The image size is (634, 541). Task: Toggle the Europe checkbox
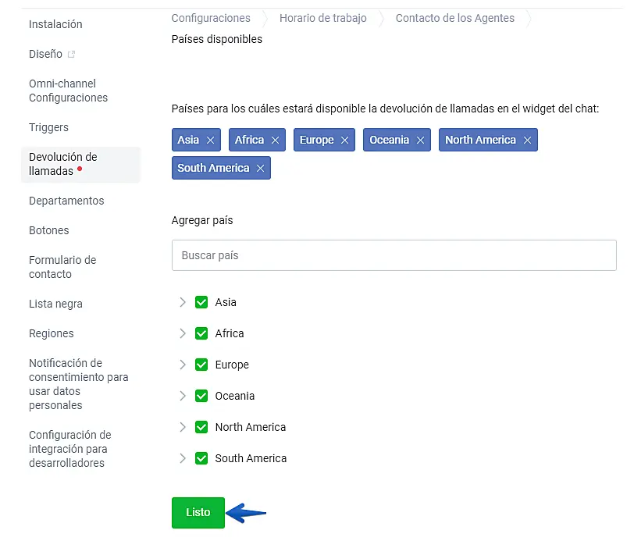pos(201,365)
